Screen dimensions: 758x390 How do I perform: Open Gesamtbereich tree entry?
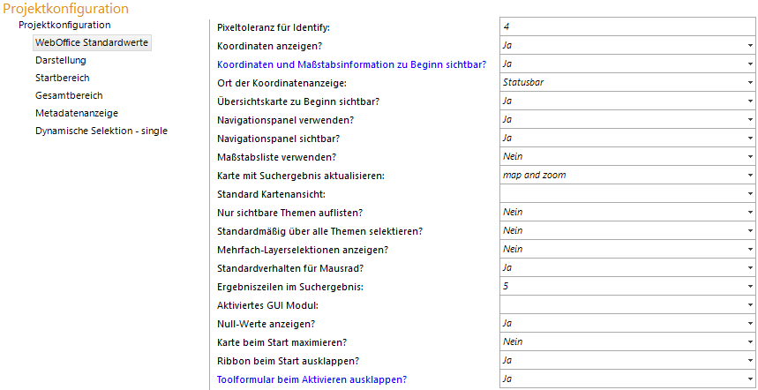[69, 95]
